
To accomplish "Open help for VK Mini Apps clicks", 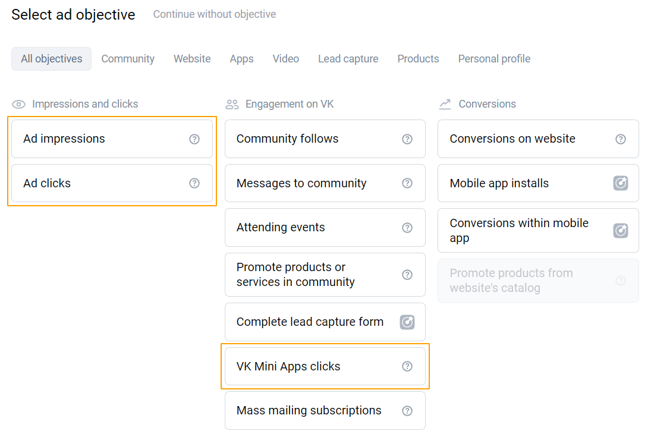I will 407,366.
